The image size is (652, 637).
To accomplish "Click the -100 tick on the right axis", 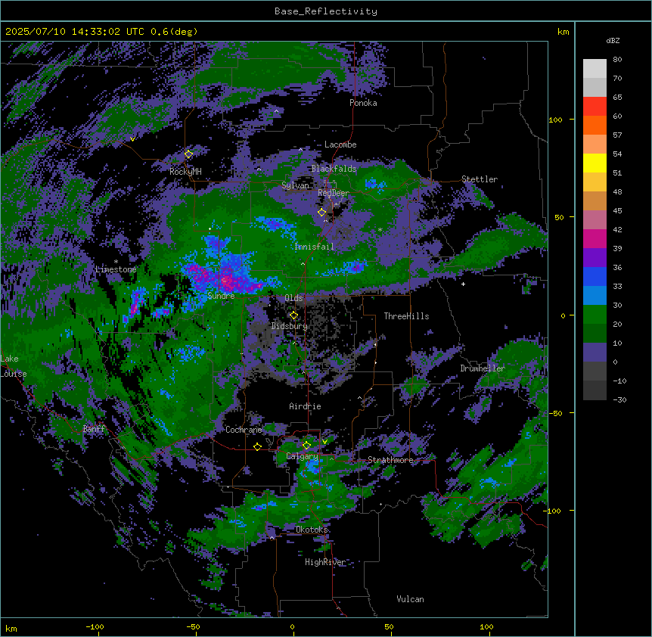I will click(x=553, y=511).
